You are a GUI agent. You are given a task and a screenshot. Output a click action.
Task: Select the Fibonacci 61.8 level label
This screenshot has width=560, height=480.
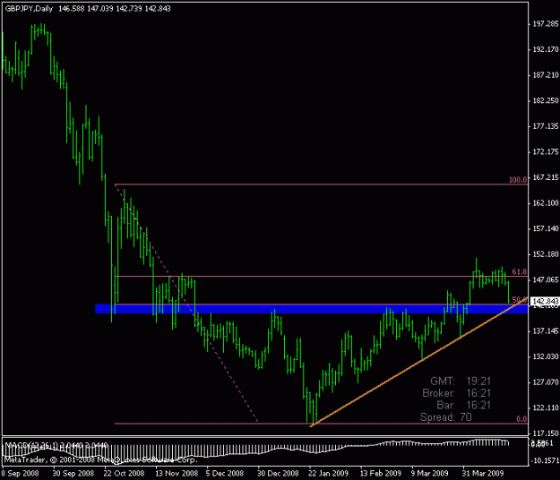pyautogui.click(x=520, y=272)
